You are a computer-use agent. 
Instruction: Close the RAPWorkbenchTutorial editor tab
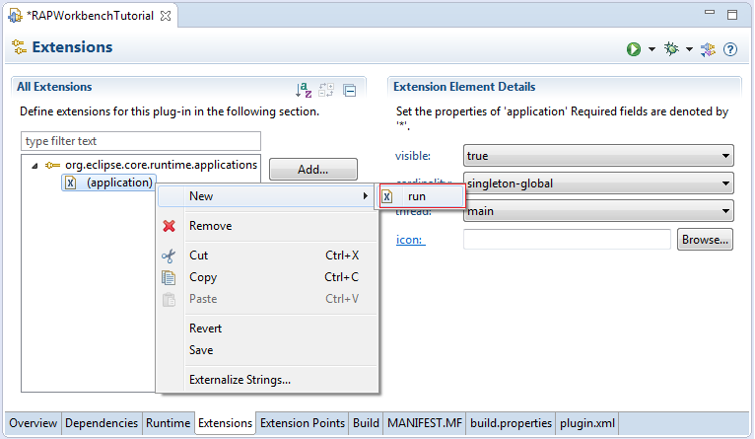(166, 16)
